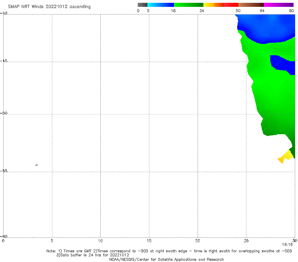The height and width of the screenshot is (262, 298).
Task: Select the red segment of the color bar
Action: (231, 5)
